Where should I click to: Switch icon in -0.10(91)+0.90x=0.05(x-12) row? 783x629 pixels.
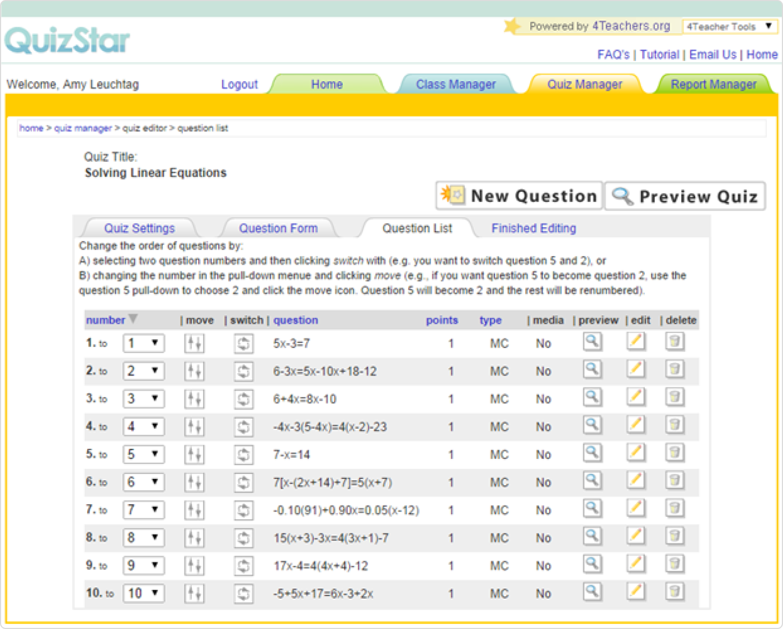tap(243, 510)
